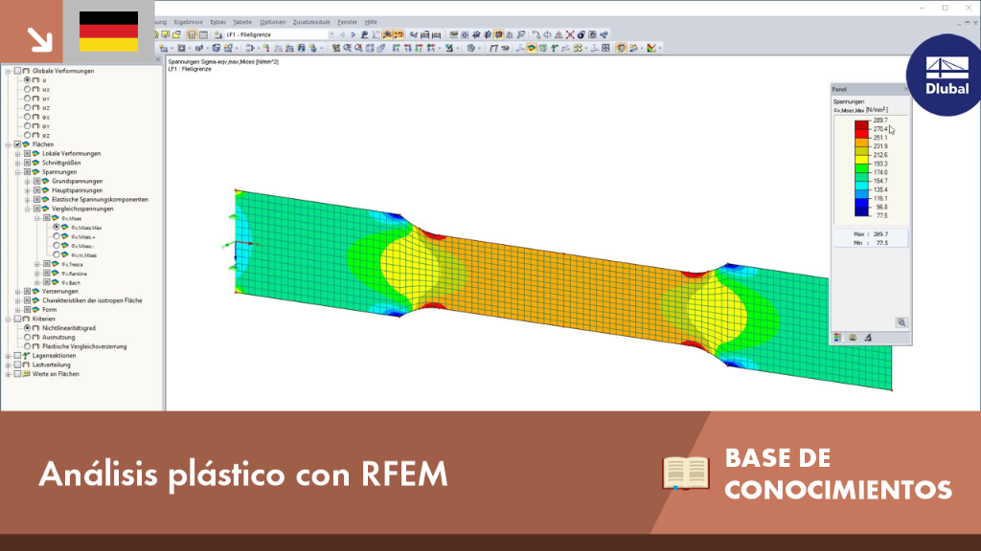Select the σv,m,Mises radio button
Viewport: 981px width, 551px height.
[57, 254]
